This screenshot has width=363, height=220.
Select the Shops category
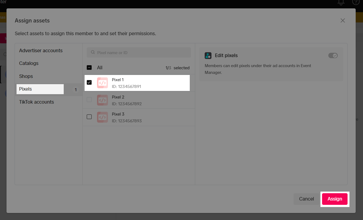pyautogui.click(x=26, y=76)
